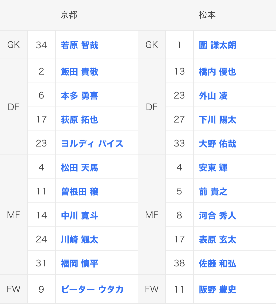Screen dimensions: 276x306
Task: Select 外山 凌 player link
Action: click(213, 96)
